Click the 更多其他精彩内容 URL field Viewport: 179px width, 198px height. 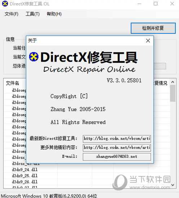117,148
